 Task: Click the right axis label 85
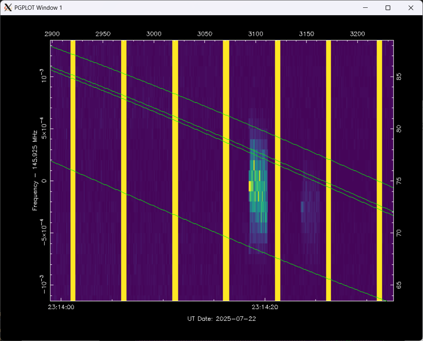click(399, 77)
